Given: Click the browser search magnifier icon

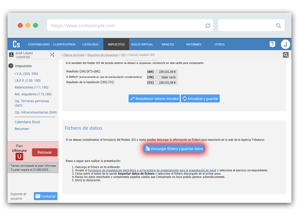Looking at the screenshot, I should pos(278,26).
